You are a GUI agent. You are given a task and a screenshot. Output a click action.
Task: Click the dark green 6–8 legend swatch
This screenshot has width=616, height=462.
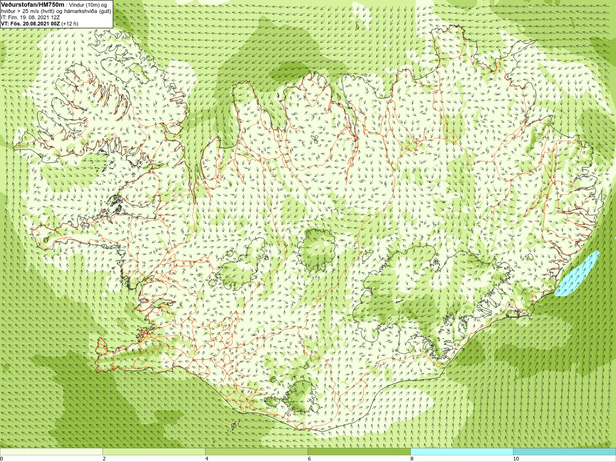359,452
